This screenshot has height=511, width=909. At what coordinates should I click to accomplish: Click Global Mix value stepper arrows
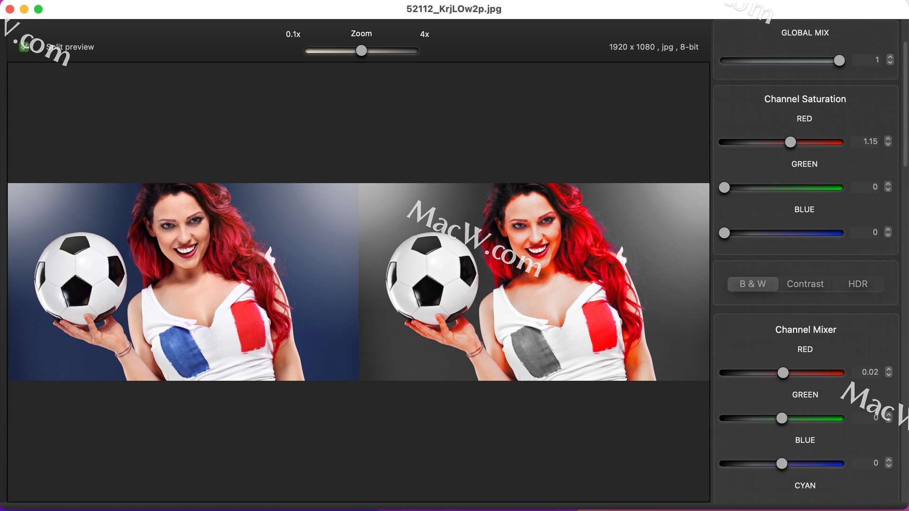coord(890,60)
